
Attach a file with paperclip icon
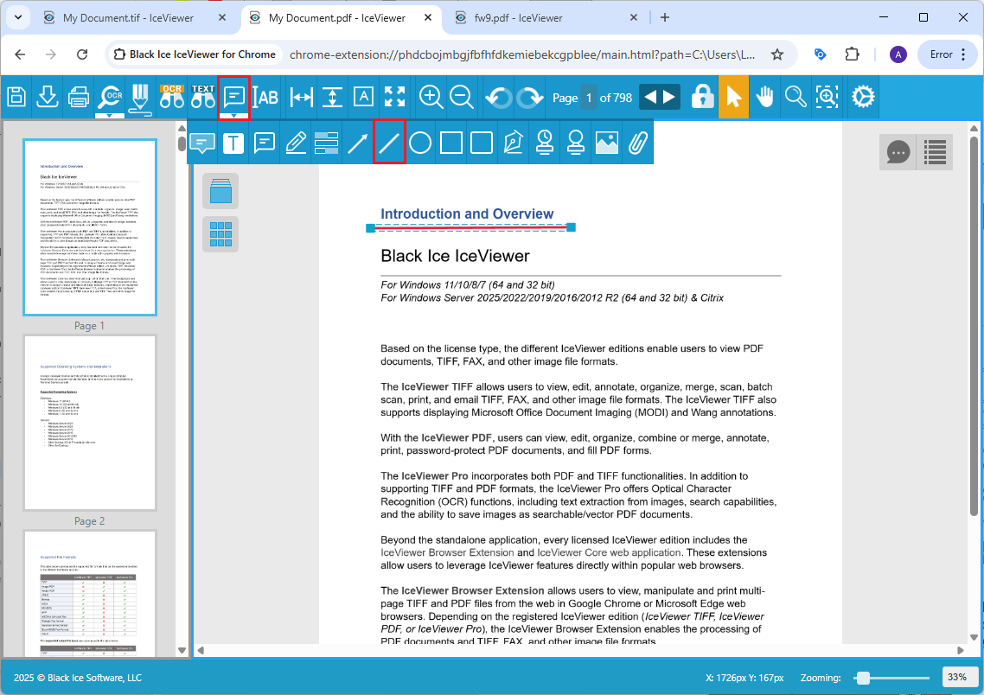tap(637, 143)
